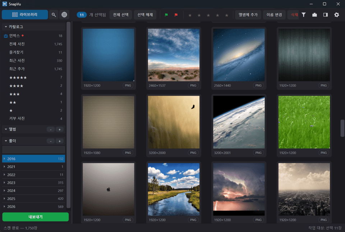This screenshot has height=232, width=345.
Task: Mark selection with the green pick flag
Action: tap(166, 15)
